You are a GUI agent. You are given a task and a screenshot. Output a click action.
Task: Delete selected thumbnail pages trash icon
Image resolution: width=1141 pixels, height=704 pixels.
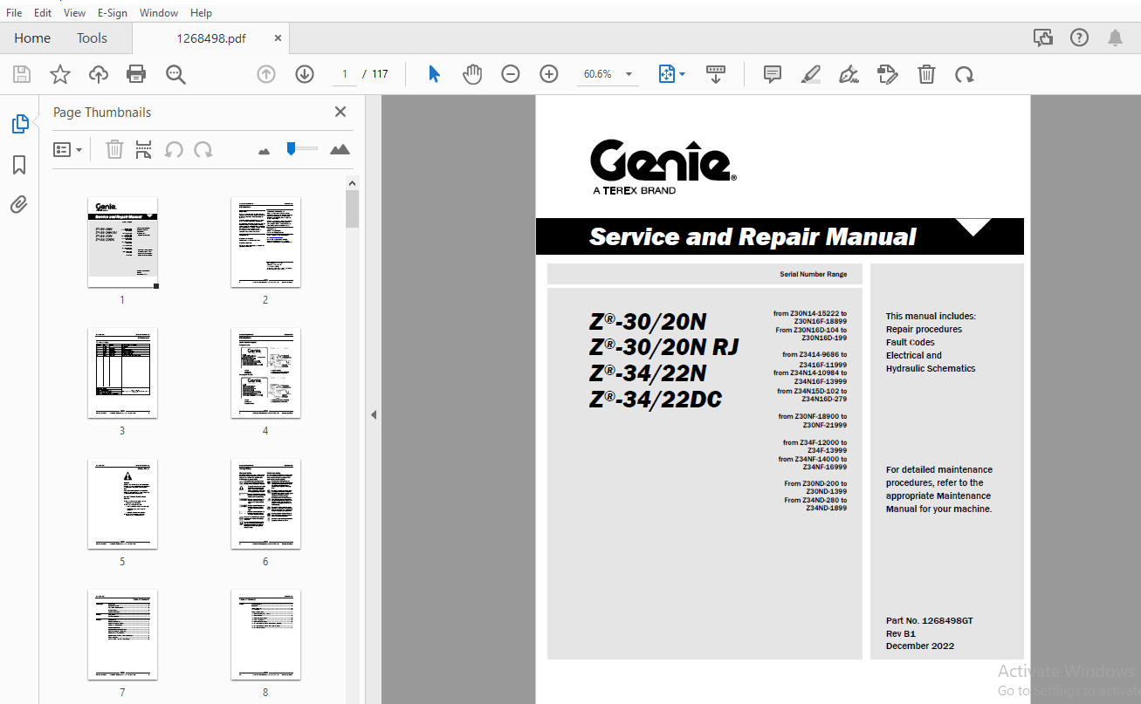coord(114,149)
